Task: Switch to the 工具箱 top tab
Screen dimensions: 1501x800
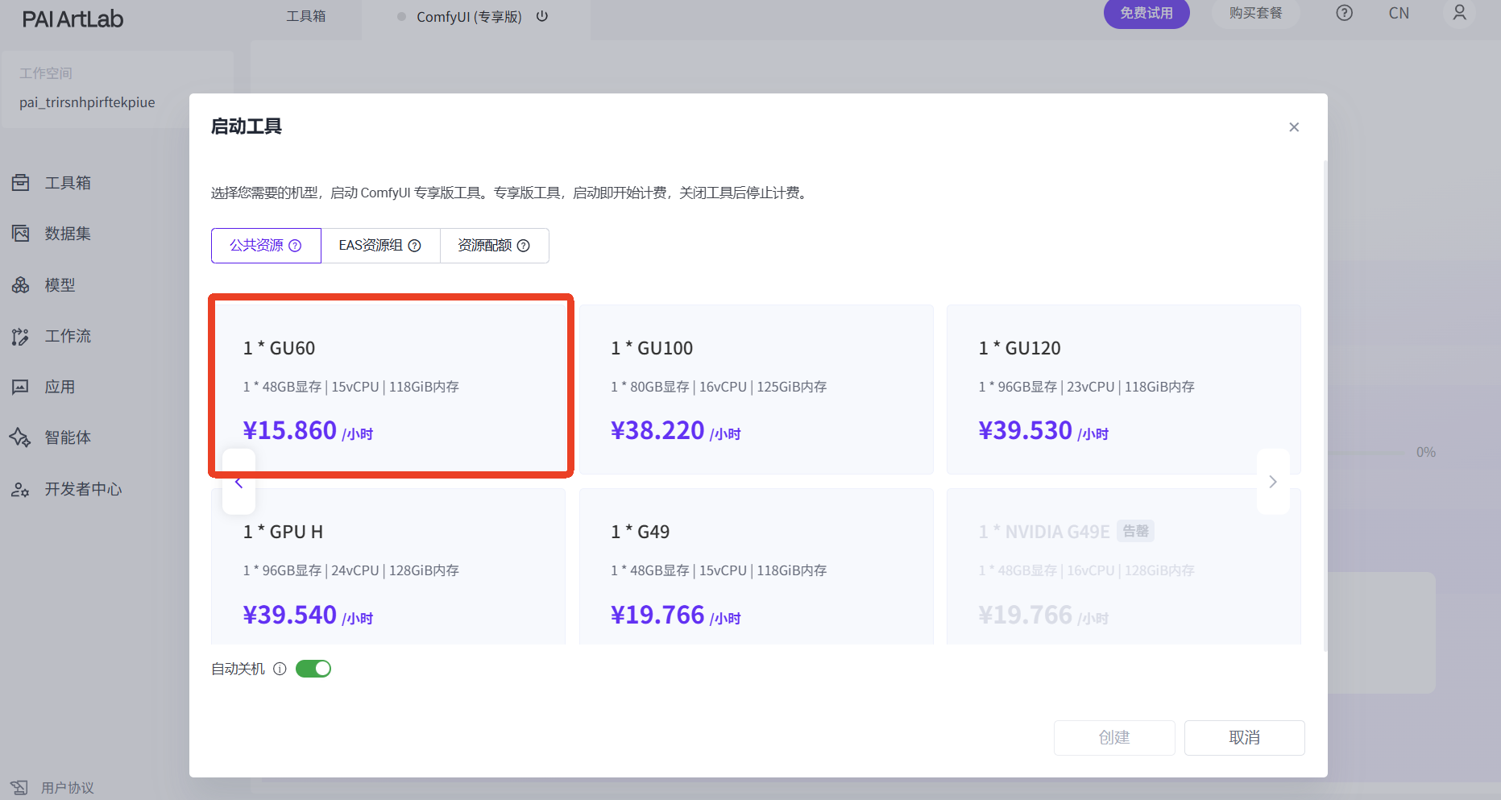Action: tap(306, 16)
